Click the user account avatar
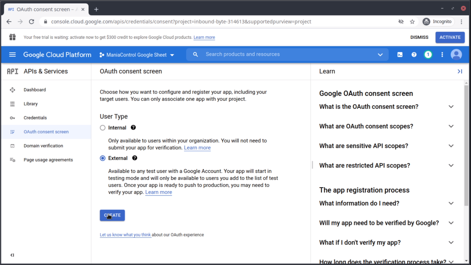Image resolution: width=471 pixels, height=265 pixels. (x=456, y=55)
